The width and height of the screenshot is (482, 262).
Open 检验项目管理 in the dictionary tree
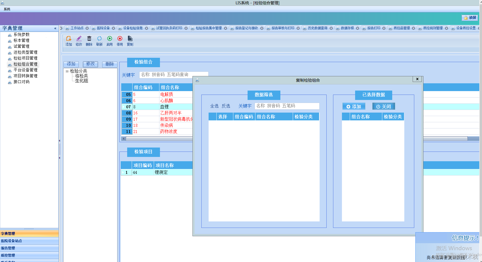point(26,58)
